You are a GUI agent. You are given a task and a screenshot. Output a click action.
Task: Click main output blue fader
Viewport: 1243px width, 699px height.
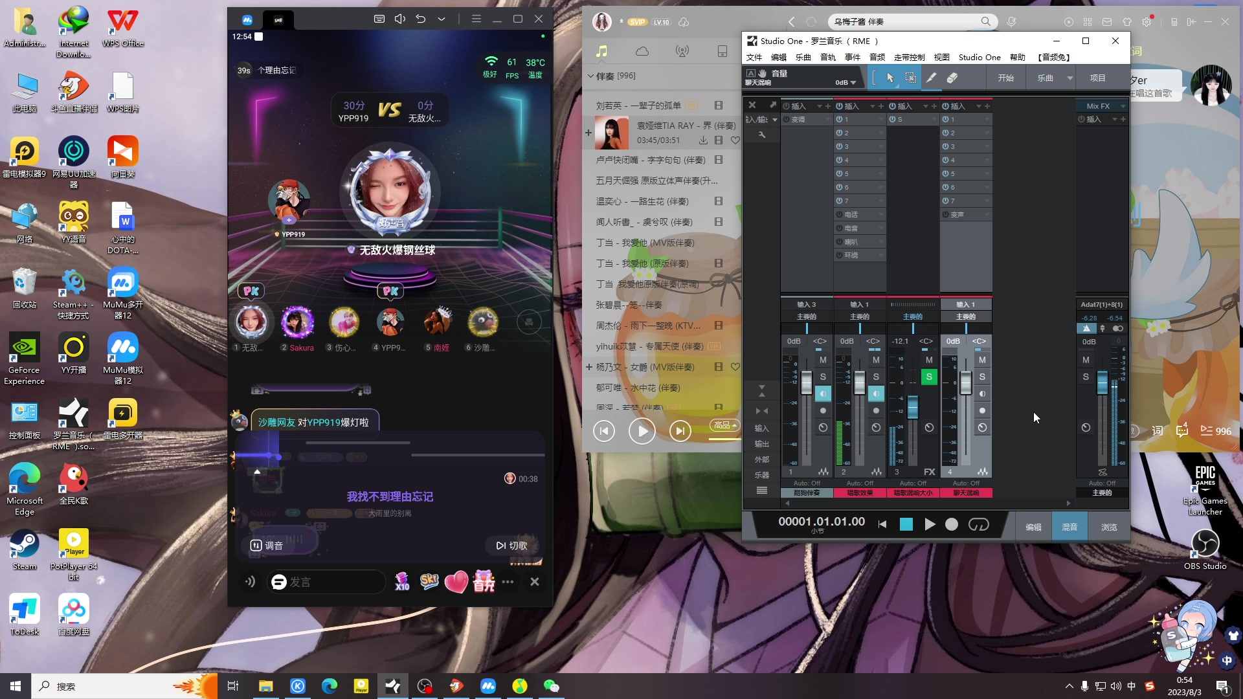click(x=1103, y=383)
